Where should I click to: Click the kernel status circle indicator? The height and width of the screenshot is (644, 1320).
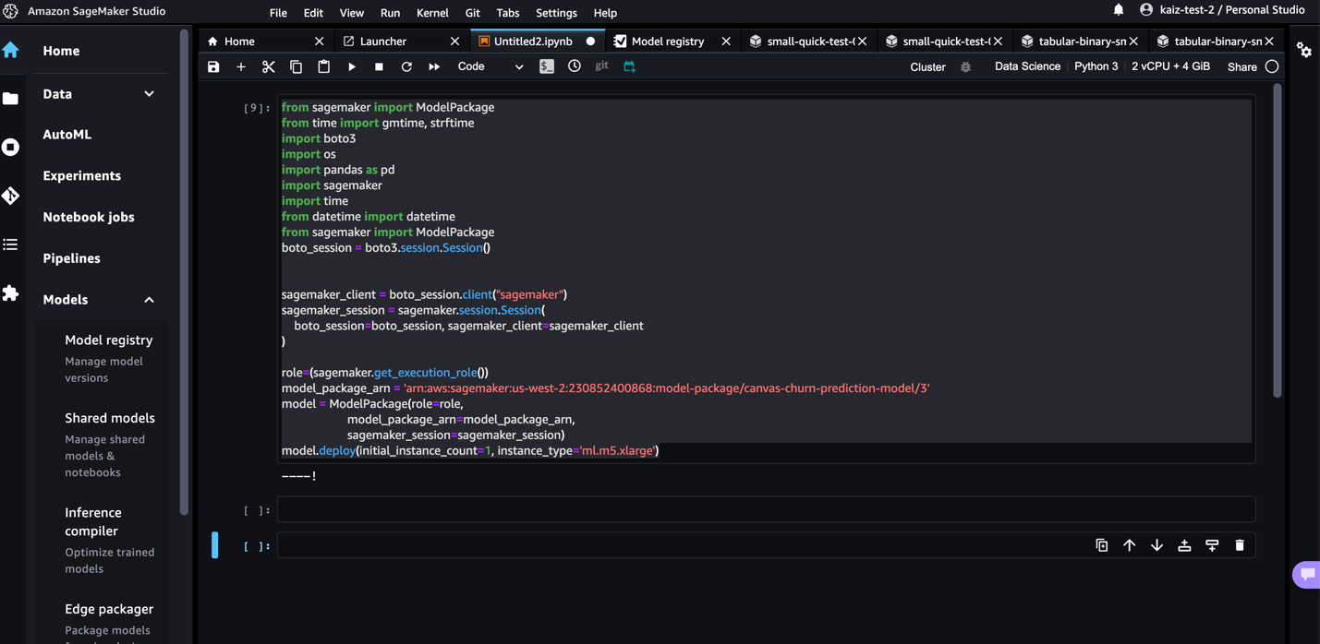tap(1272, 66)
